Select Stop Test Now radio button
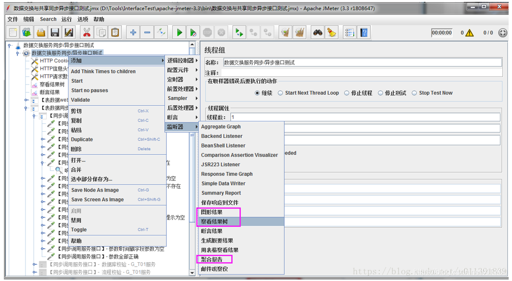This screenshot has height=281, width=512. click(414, 93)
